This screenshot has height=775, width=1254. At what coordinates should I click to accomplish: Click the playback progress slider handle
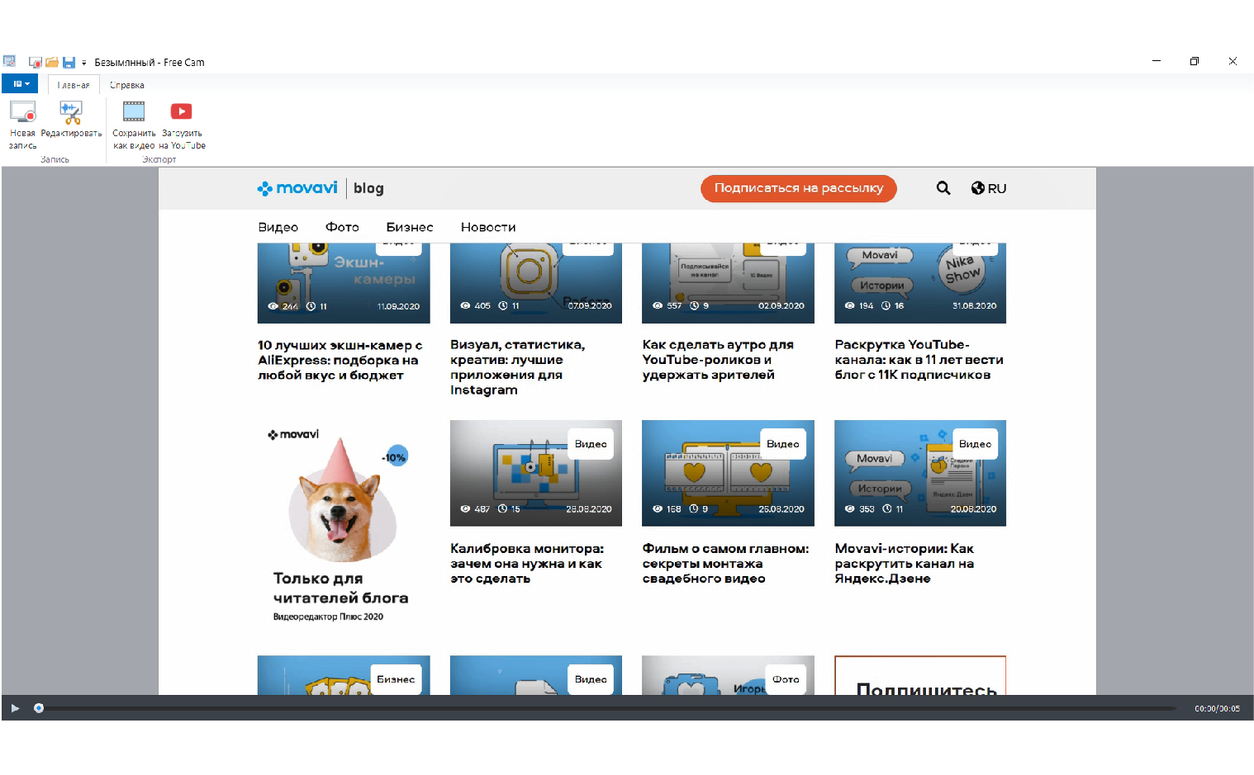tap(39, 708)
